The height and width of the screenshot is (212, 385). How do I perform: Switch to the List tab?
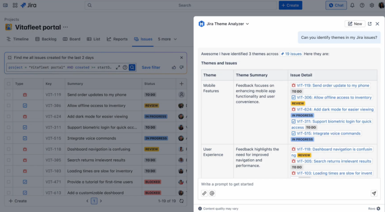click(x=93, y=39)
